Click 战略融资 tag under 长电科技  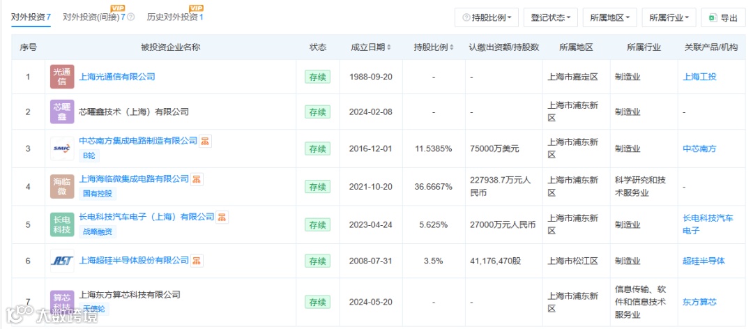[x=98, y=231]
